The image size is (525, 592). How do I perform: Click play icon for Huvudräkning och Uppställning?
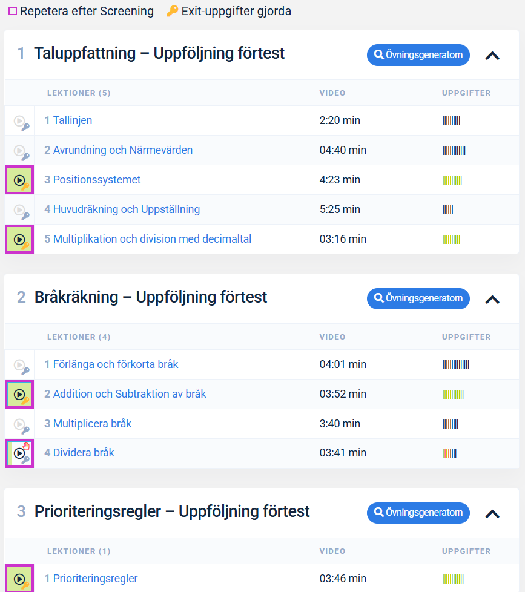(x=19, y=210)
